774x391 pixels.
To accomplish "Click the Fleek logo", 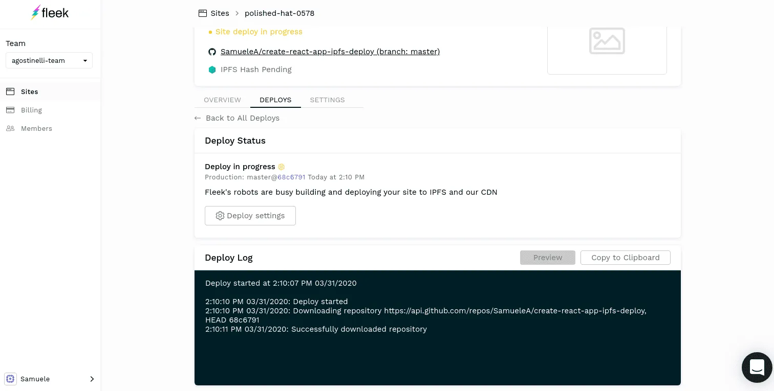I will coord(50,13).
